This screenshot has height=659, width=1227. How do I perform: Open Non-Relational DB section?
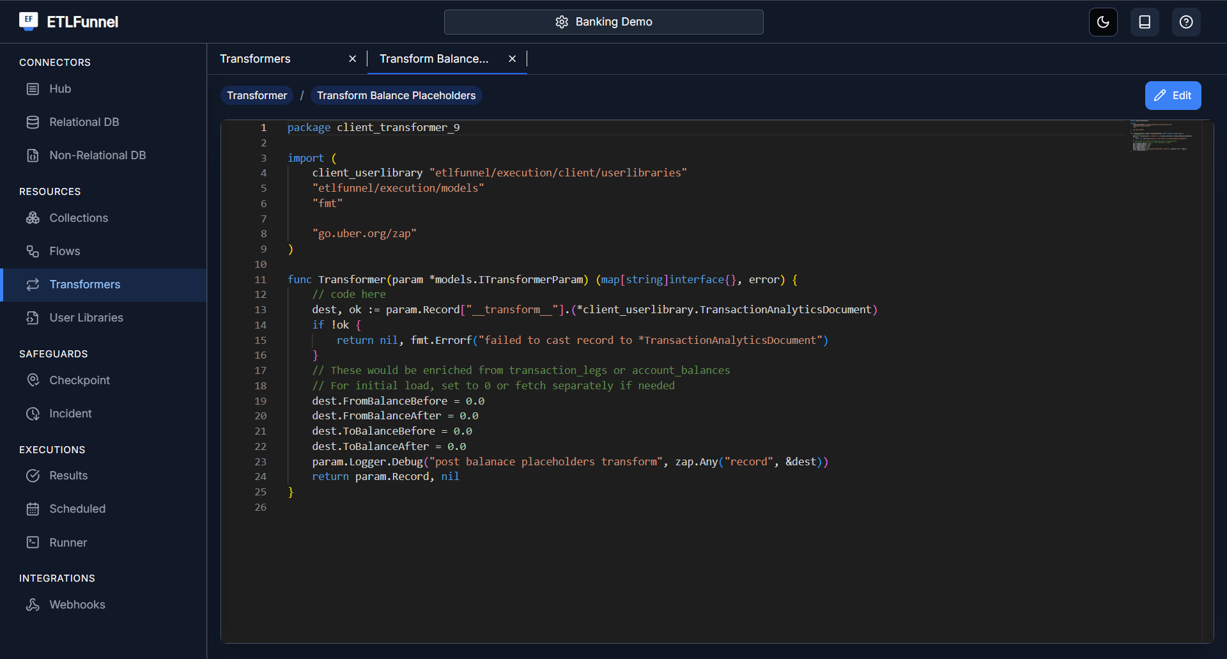point(97,155)
